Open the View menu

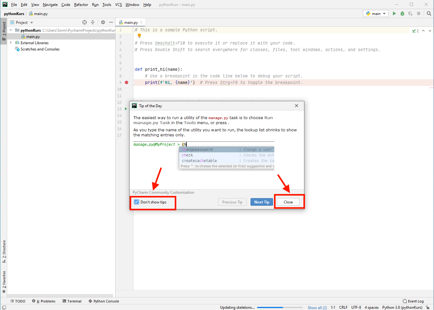pos(35,4)
